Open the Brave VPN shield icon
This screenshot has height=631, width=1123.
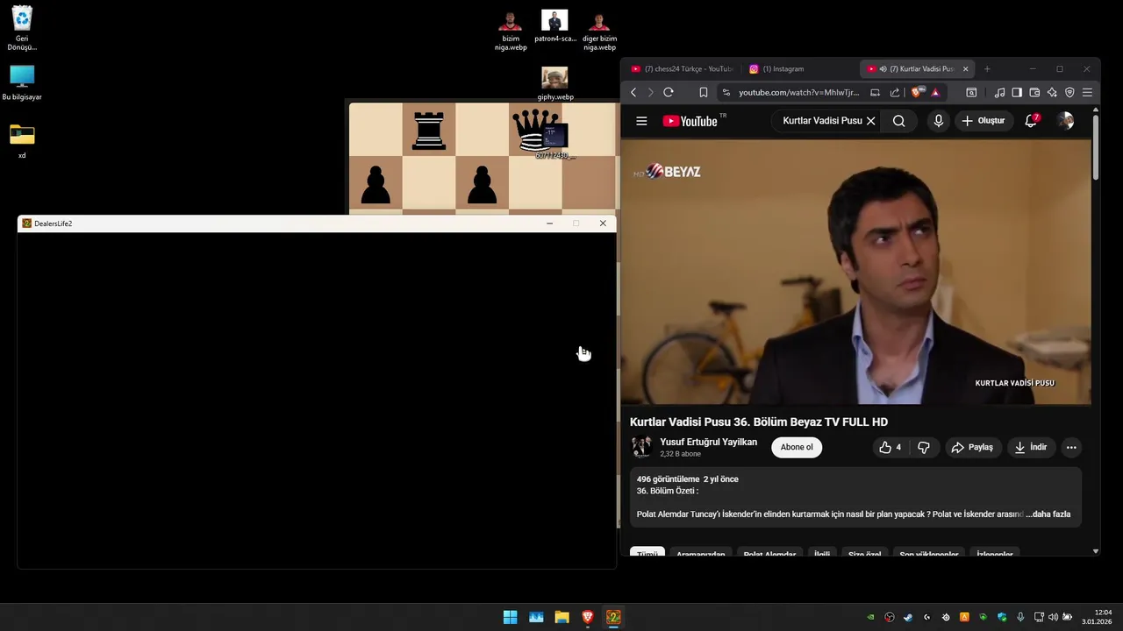[x=1069, y=92]
